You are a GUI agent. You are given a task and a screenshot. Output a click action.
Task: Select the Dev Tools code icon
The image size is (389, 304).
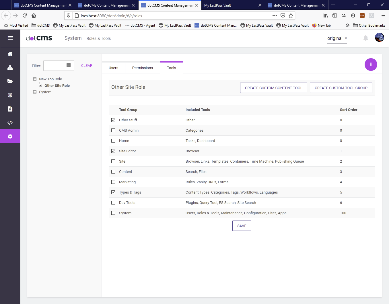click(x=10, y=122)
